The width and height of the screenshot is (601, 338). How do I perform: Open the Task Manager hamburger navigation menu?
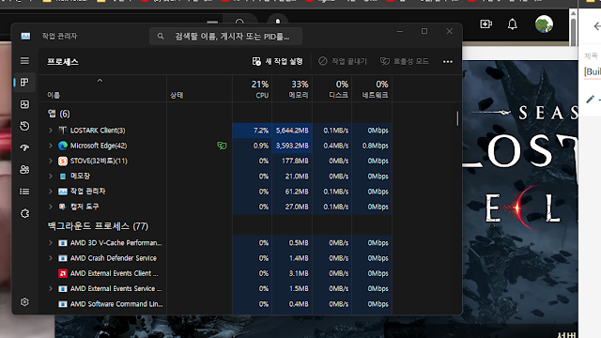(24, 61)
